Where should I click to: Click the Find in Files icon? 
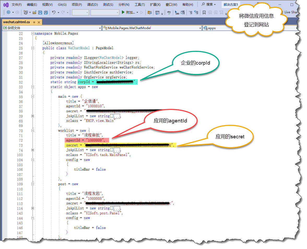(x=150, y=13)
